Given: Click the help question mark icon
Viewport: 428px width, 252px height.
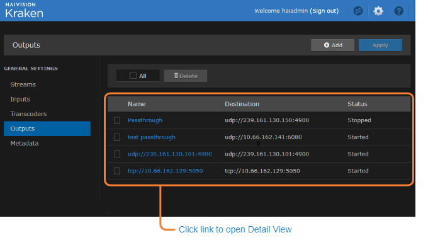Looking at the screenshot, I should click(x=398, y=11).
